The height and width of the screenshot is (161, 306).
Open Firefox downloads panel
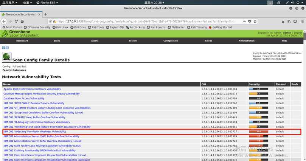coord(283,21)
